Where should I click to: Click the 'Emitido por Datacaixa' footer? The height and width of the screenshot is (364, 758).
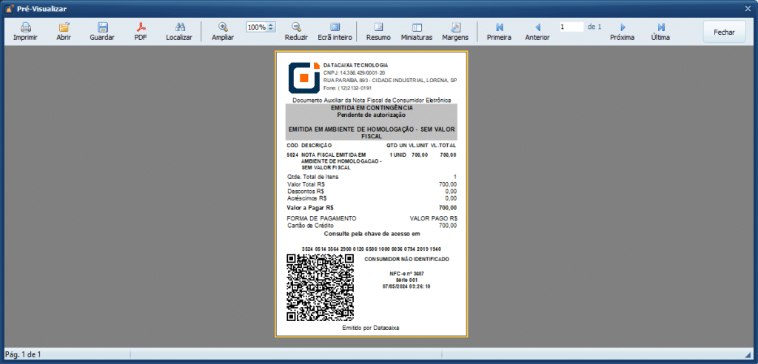coord(371,328)
